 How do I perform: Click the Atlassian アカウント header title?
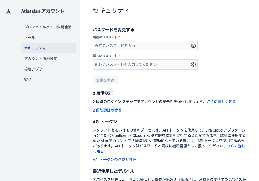pyautogui.click(x=43, y=11)
